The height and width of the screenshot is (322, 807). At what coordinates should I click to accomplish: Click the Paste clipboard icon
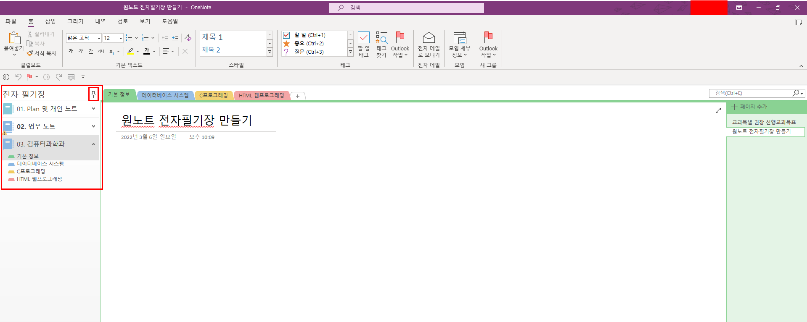[x=14, y=38]
